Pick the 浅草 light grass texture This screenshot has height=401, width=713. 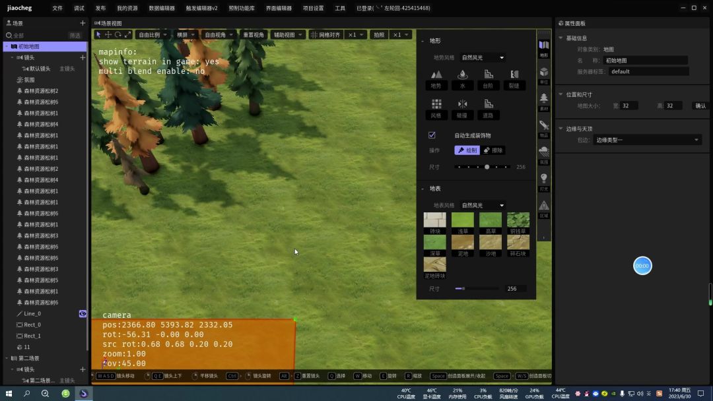click(x=462, y=223)
